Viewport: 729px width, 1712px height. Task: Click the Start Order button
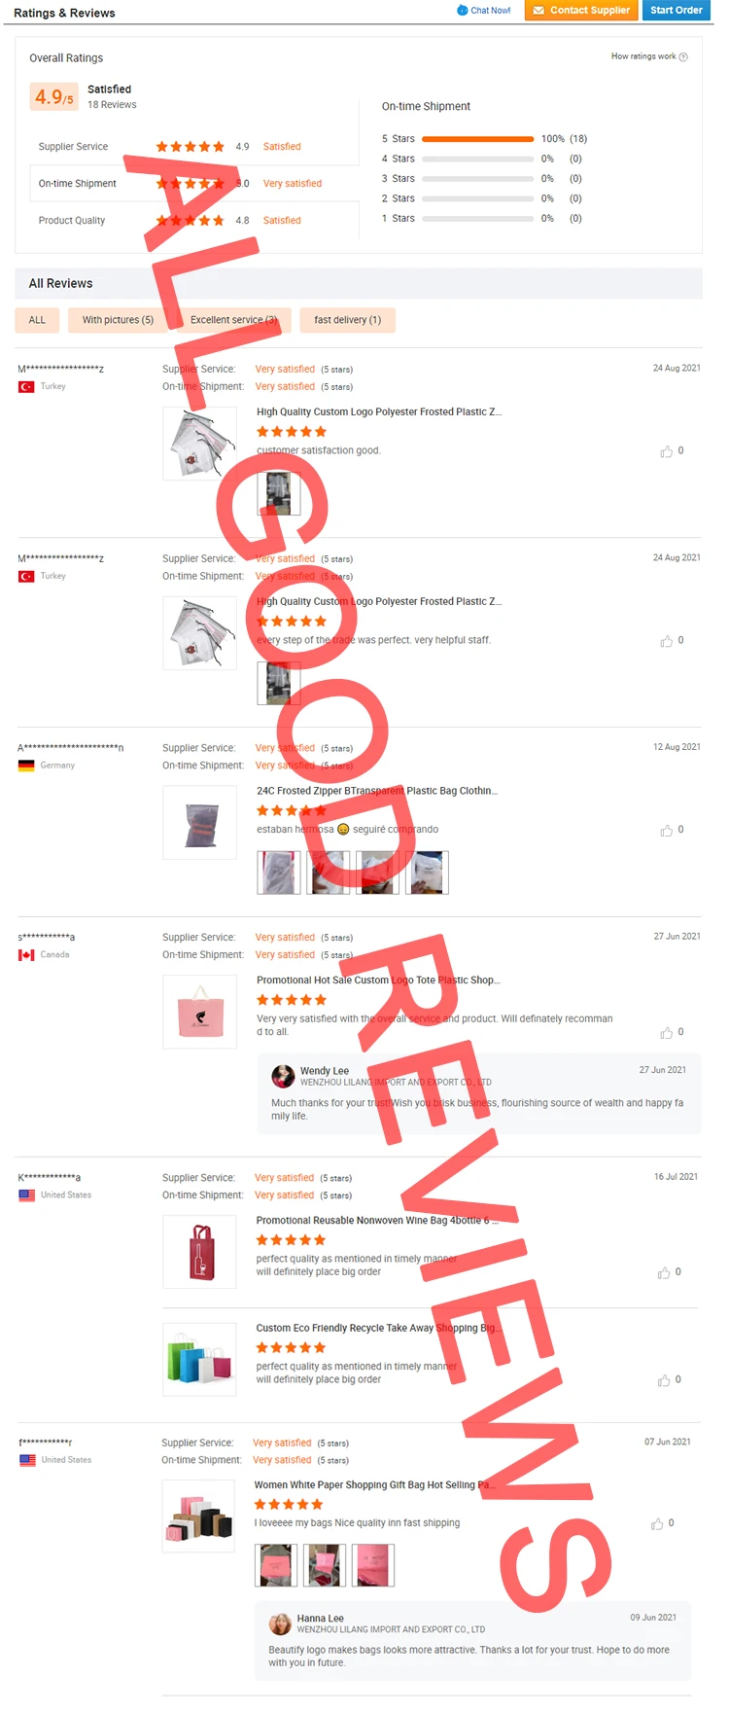pyautogui.click(x=677, y=11)
